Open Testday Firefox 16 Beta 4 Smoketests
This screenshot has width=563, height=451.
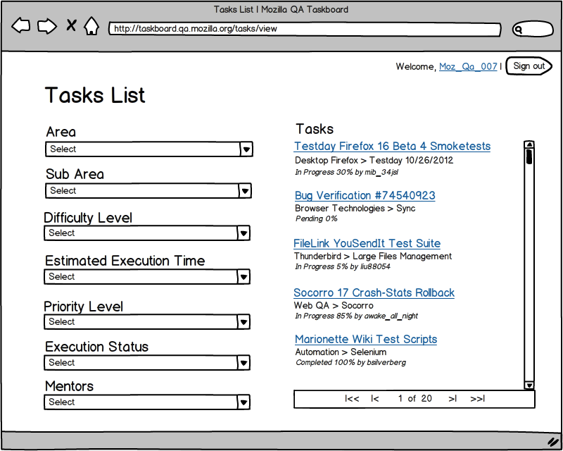[x=392, y=147]
